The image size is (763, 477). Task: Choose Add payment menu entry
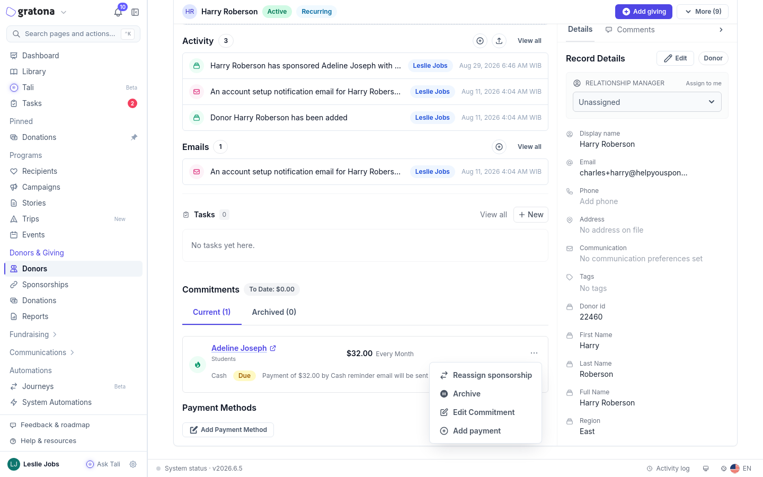click(x=485, y=431)
